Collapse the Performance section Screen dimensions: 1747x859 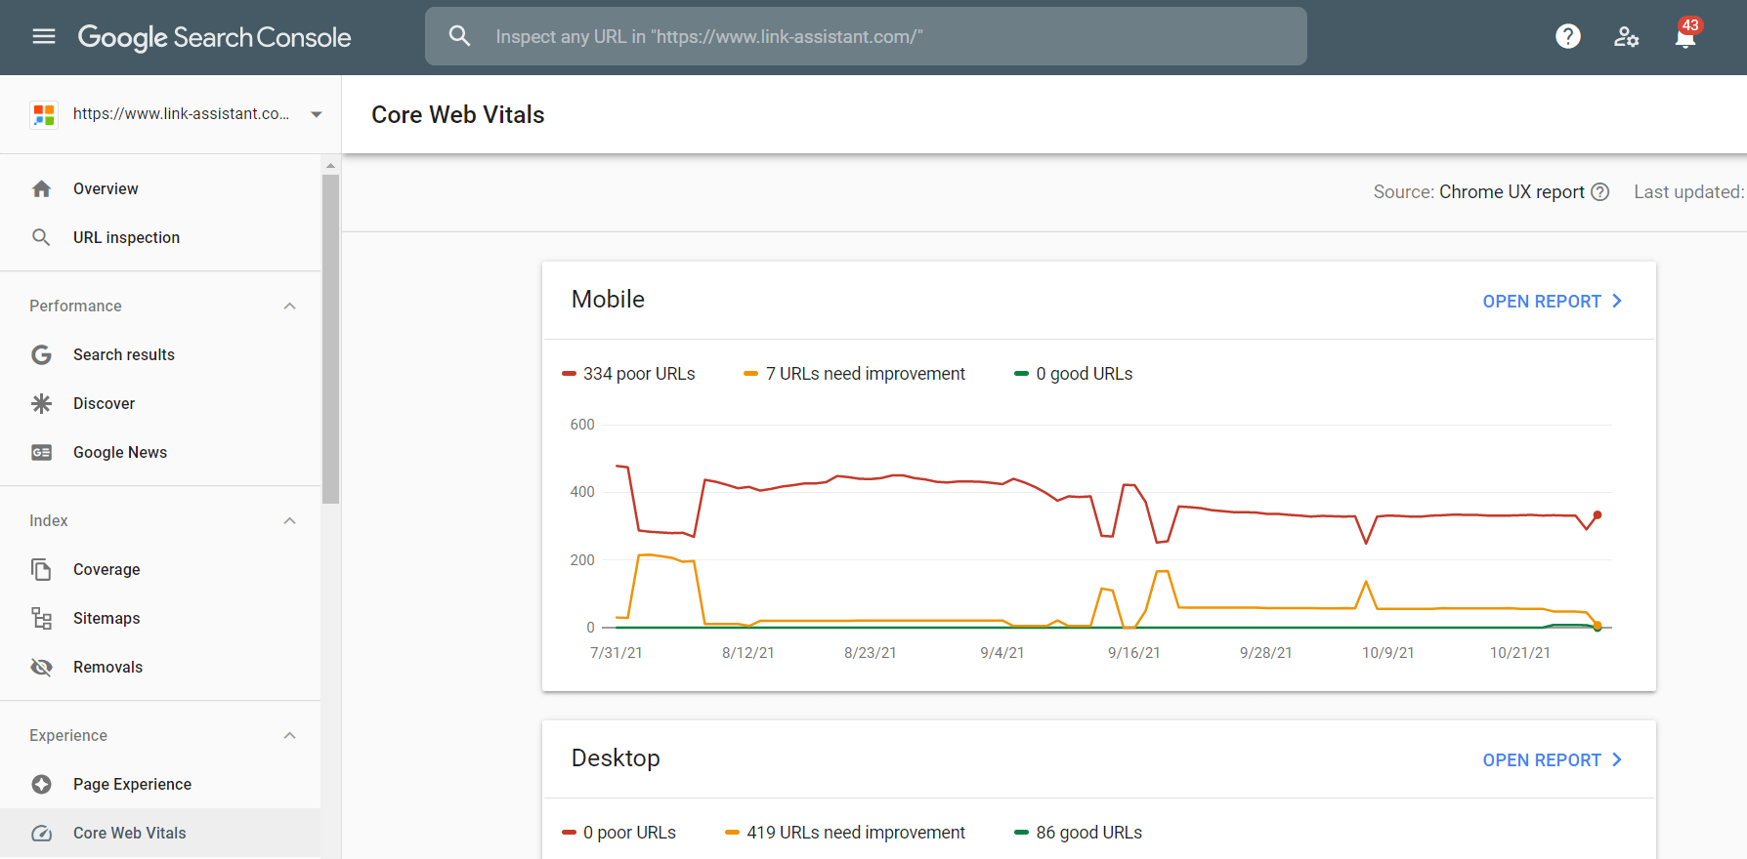pos(289,306)
